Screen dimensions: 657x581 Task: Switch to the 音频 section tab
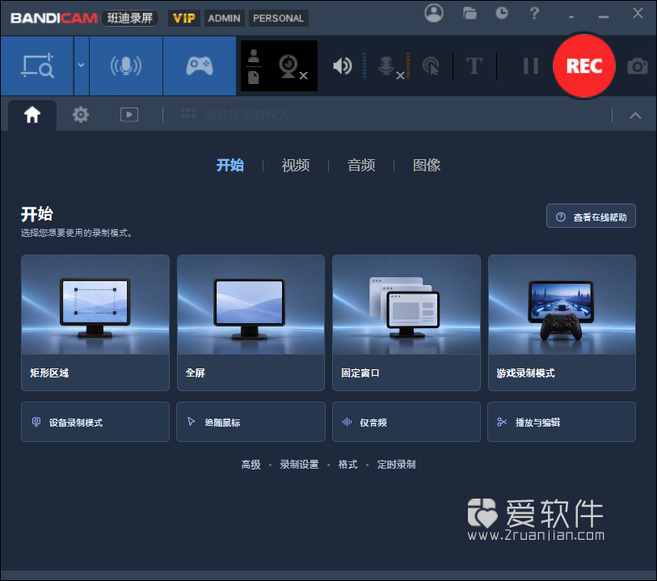(360, 165)
